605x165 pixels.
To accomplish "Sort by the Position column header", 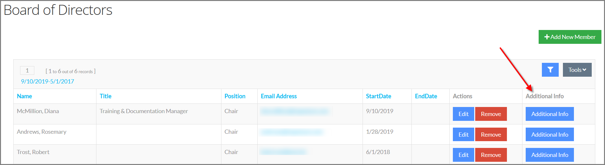I will tap(235, 96).
